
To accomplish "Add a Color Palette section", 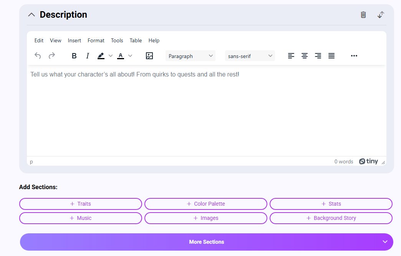I will (206, 204).
